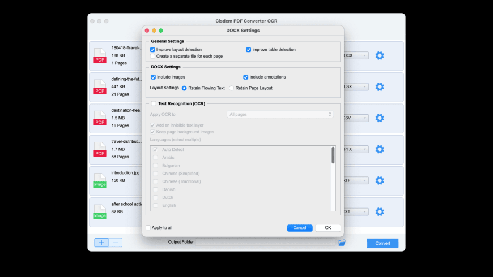Click Cancel in DOCX Settings

pyautogui.click(x=300, y=228)
